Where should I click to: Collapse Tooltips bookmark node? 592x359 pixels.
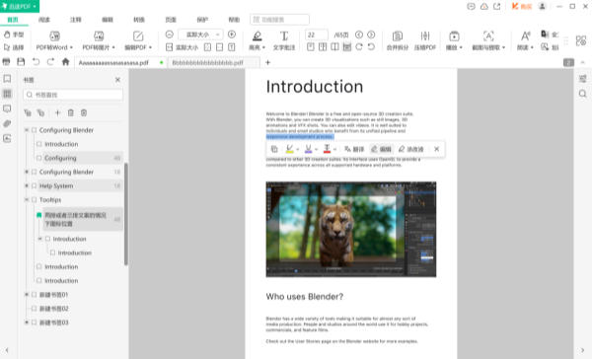27,199
